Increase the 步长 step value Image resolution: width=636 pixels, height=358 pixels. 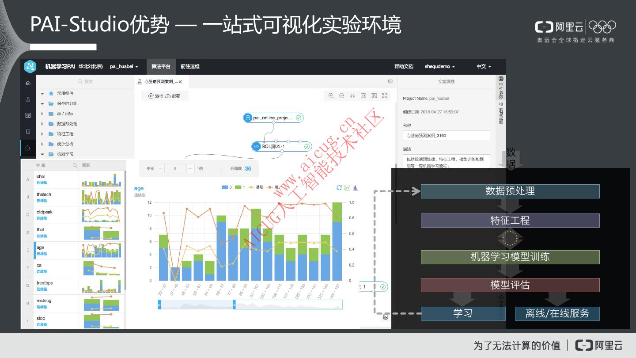point(190,169)
